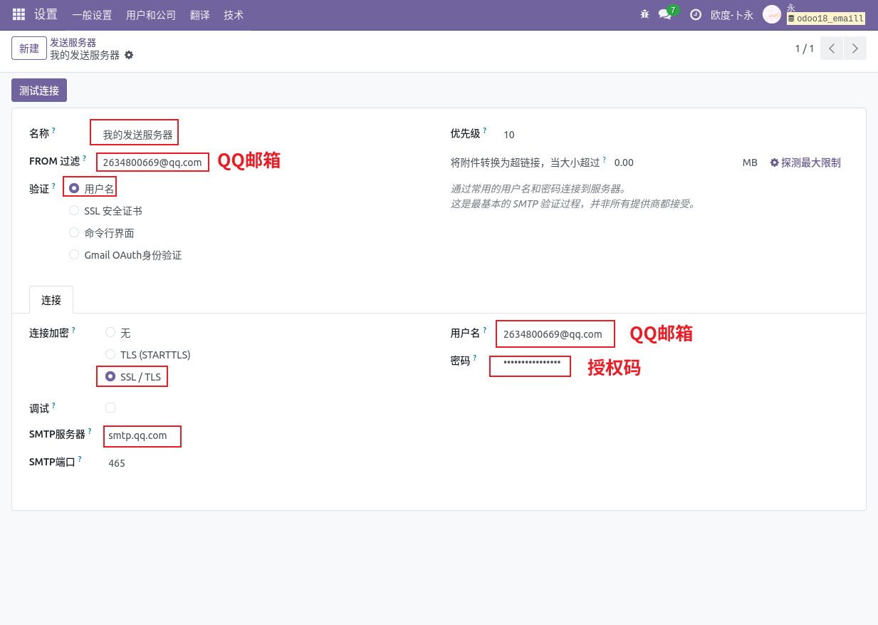Image resolution: width=878 pixels, height=625 pixels.
Task: Open the apps grid menu icon
Action: (19, 14)
